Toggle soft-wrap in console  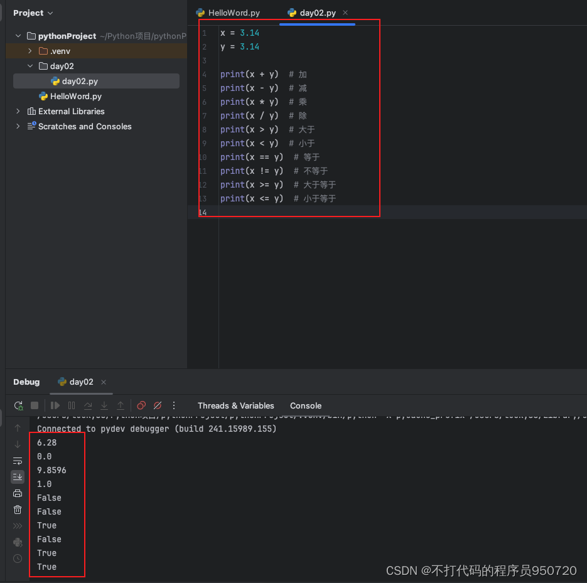point(18,461)
